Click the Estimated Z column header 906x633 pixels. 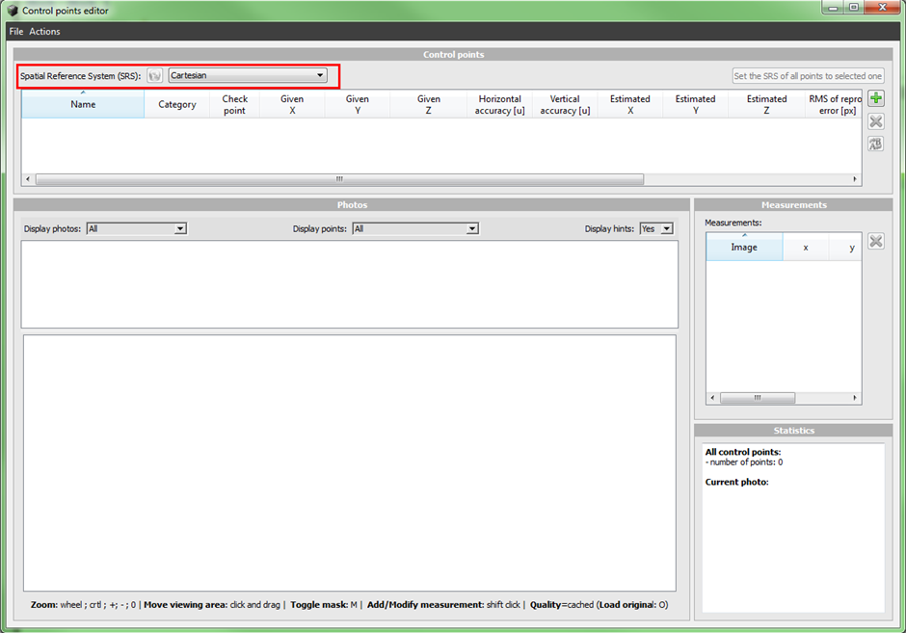point(767,105)
